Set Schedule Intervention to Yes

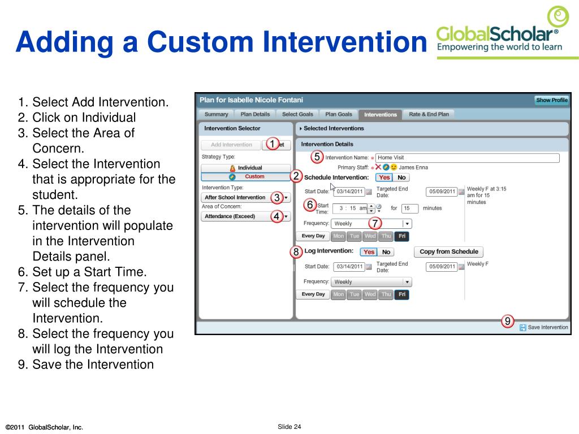pos(384,177)
